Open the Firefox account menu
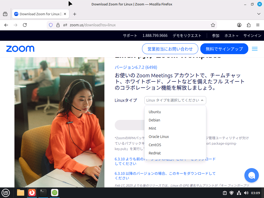This screenshot has height=198, width=264. [x=239, y=25]
